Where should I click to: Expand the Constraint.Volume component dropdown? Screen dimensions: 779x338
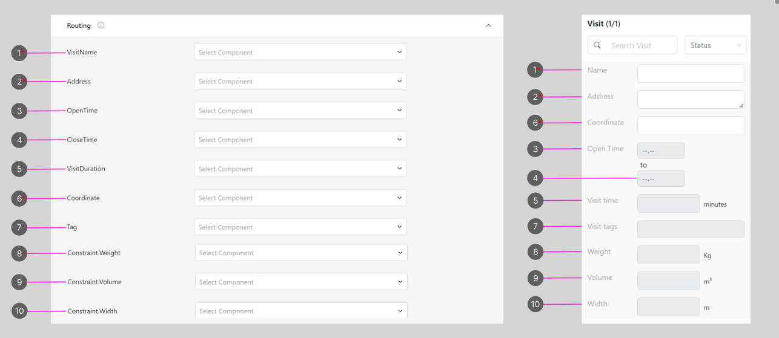coord(301,282)
